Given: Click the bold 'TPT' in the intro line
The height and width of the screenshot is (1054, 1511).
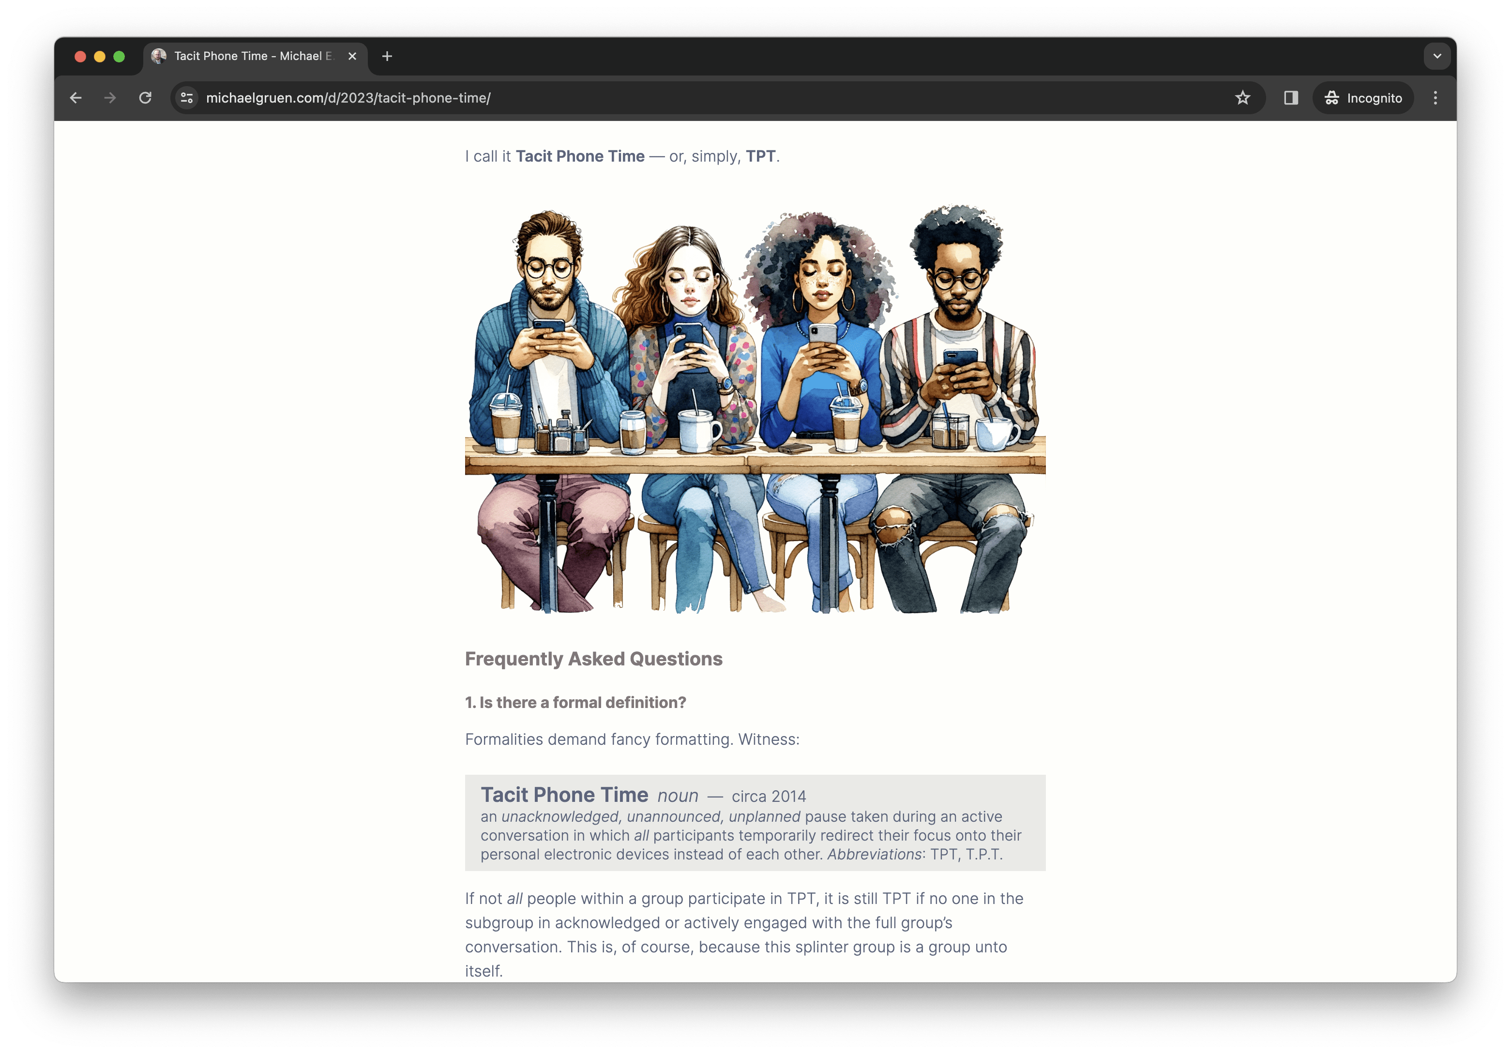Looking at the screenshot, I should (x=760, y=157).
